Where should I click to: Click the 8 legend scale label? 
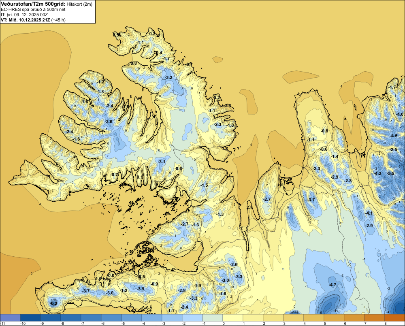coord(385,324)
